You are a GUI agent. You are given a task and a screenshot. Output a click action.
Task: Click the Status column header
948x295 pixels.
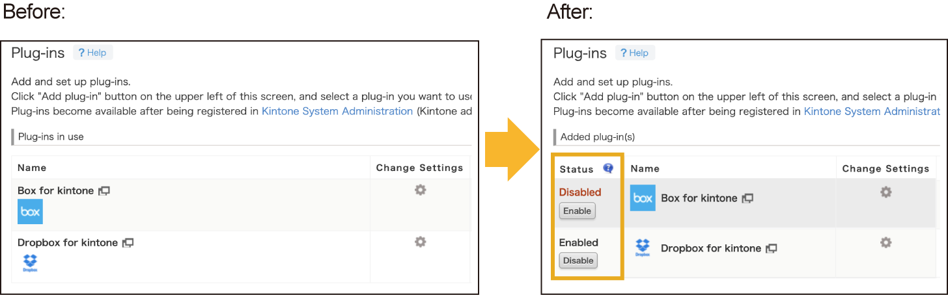tap(577, 169)
